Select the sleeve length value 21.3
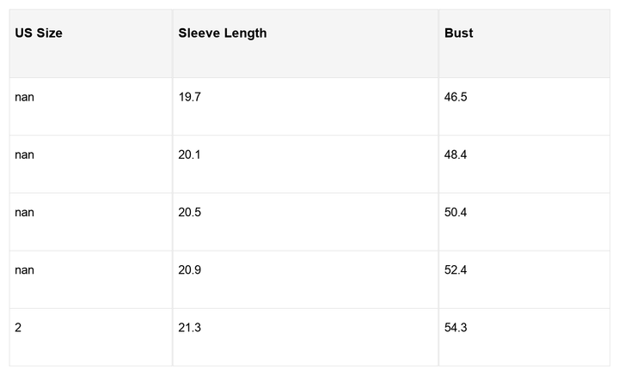 click(x=189, y=328)
